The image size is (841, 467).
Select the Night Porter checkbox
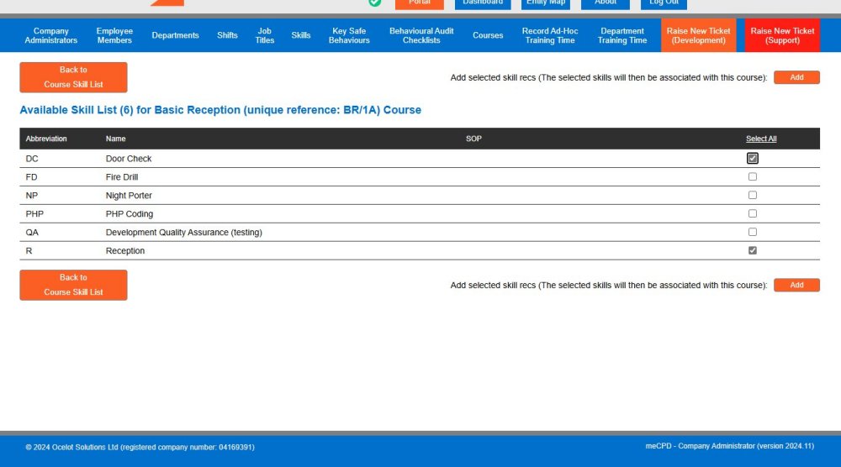(x=753, y=195)
